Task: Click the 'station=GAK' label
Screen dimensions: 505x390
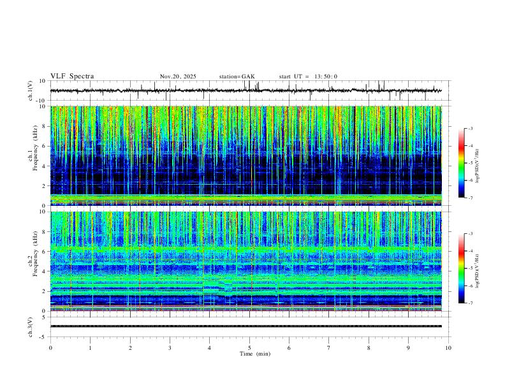Action: point(237,76)
